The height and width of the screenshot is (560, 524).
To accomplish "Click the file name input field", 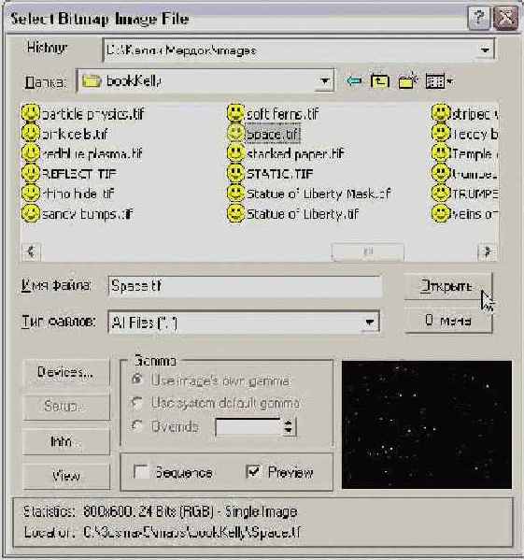I will click(x=245, y=286).
